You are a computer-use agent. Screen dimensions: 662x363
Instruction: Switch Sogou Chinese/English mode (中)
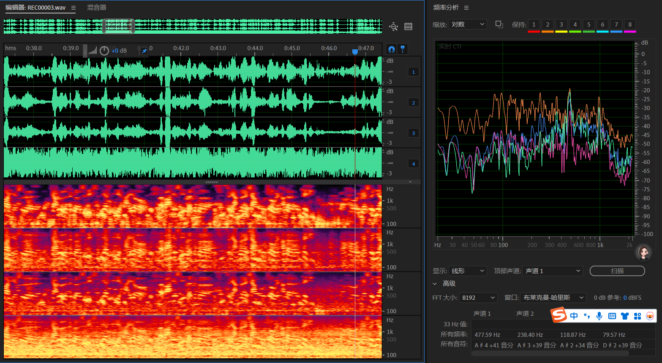click(574, 316)
